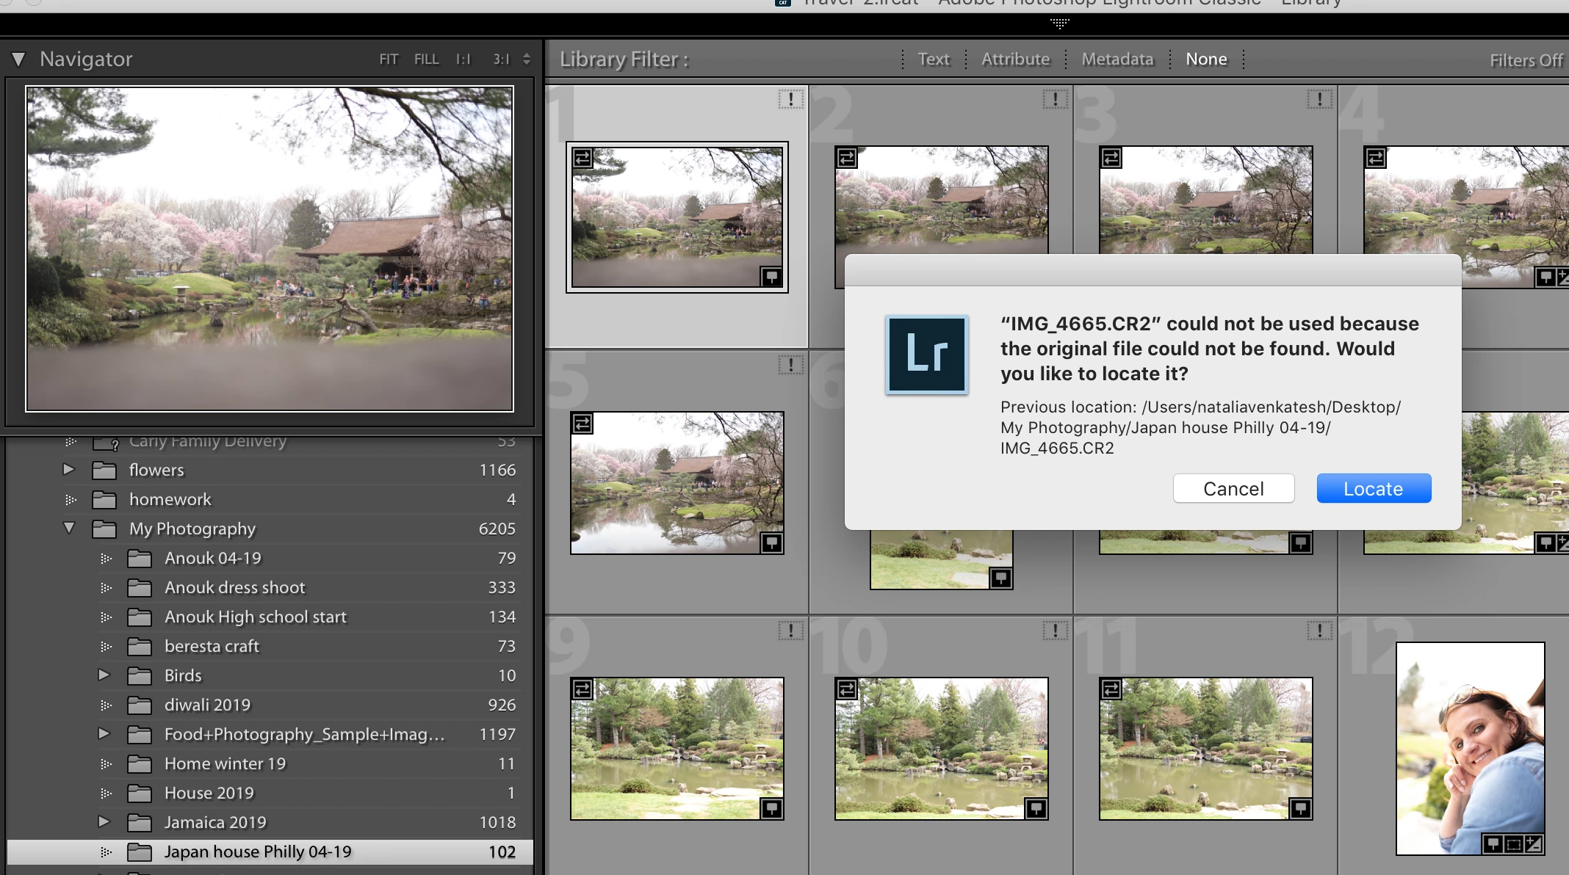Select the Attribute filter tab

pyautogui.click(x=1015, y=59)
